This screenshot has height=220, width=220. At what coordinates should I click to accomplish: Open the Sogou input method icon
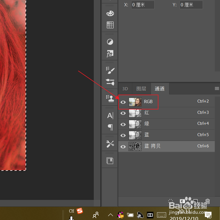coord(80,211)
